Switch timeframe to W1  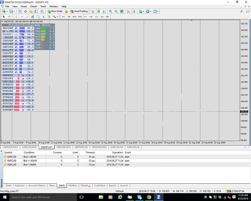(x=102, y=16)
